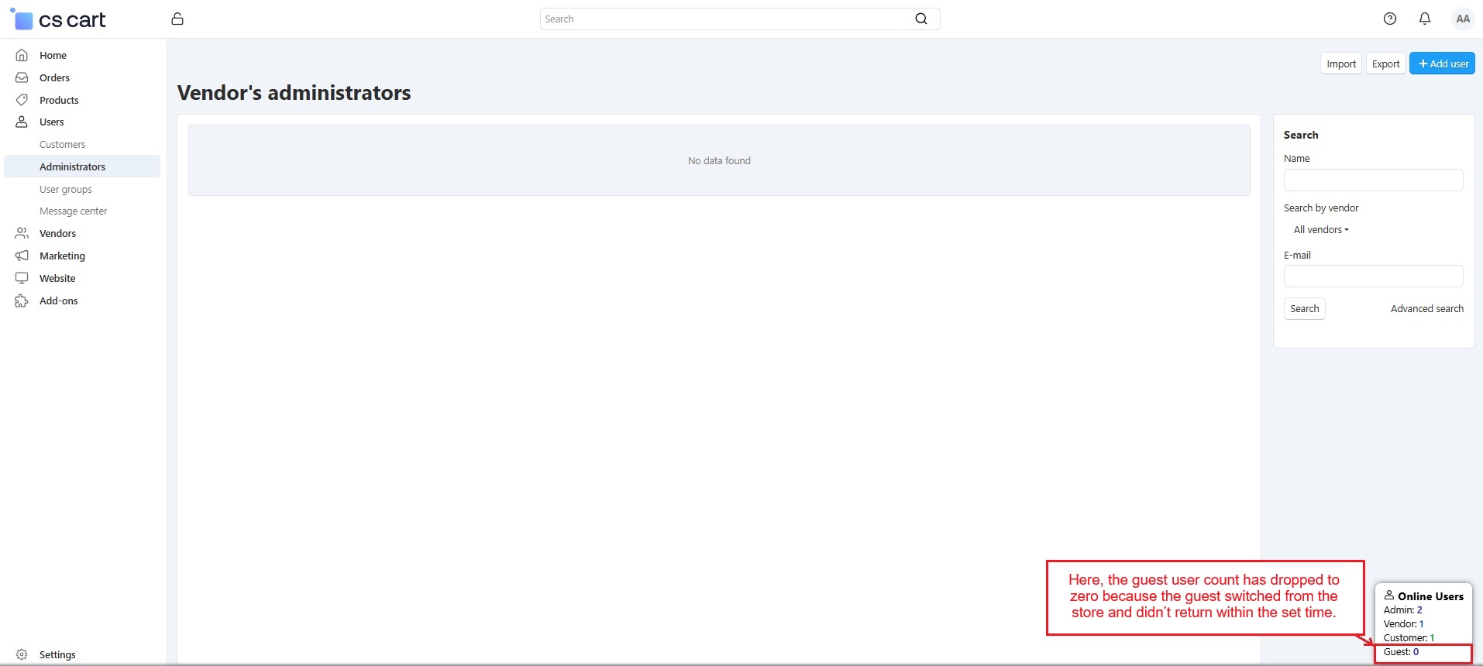This screenshot has width=1483, height=666.
Task: Click the unlocked padlock icon in header
Action: 177,19
